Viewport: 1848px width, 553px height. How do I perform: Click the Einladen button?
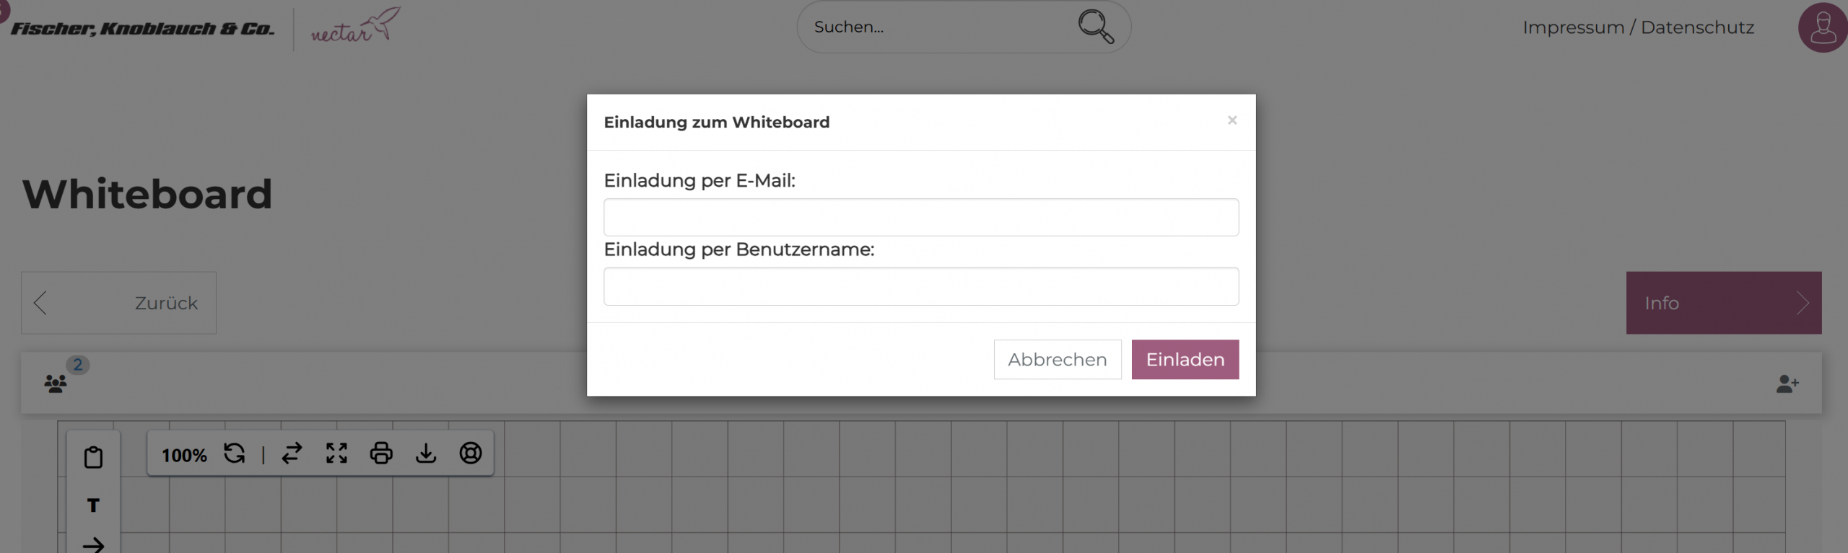pos(1185,359)
